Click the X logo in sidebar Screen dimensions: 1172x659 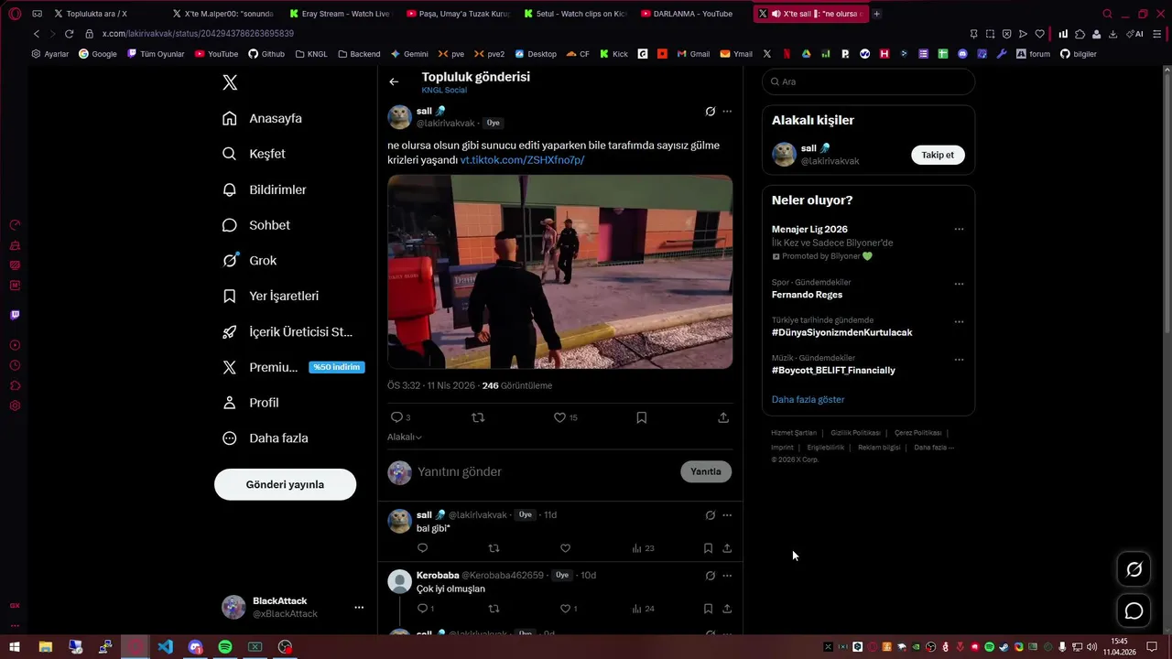click(x=230, y=82)
